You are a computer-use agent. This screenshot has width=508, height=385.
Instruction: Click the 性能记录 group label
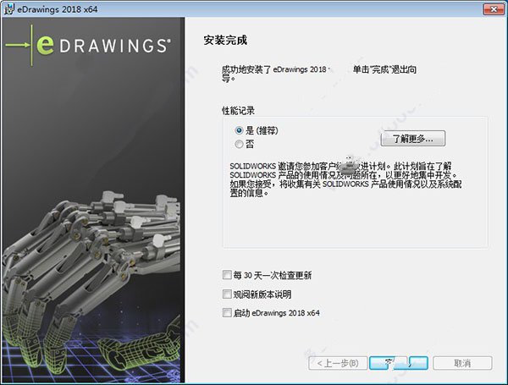point(238,111)
